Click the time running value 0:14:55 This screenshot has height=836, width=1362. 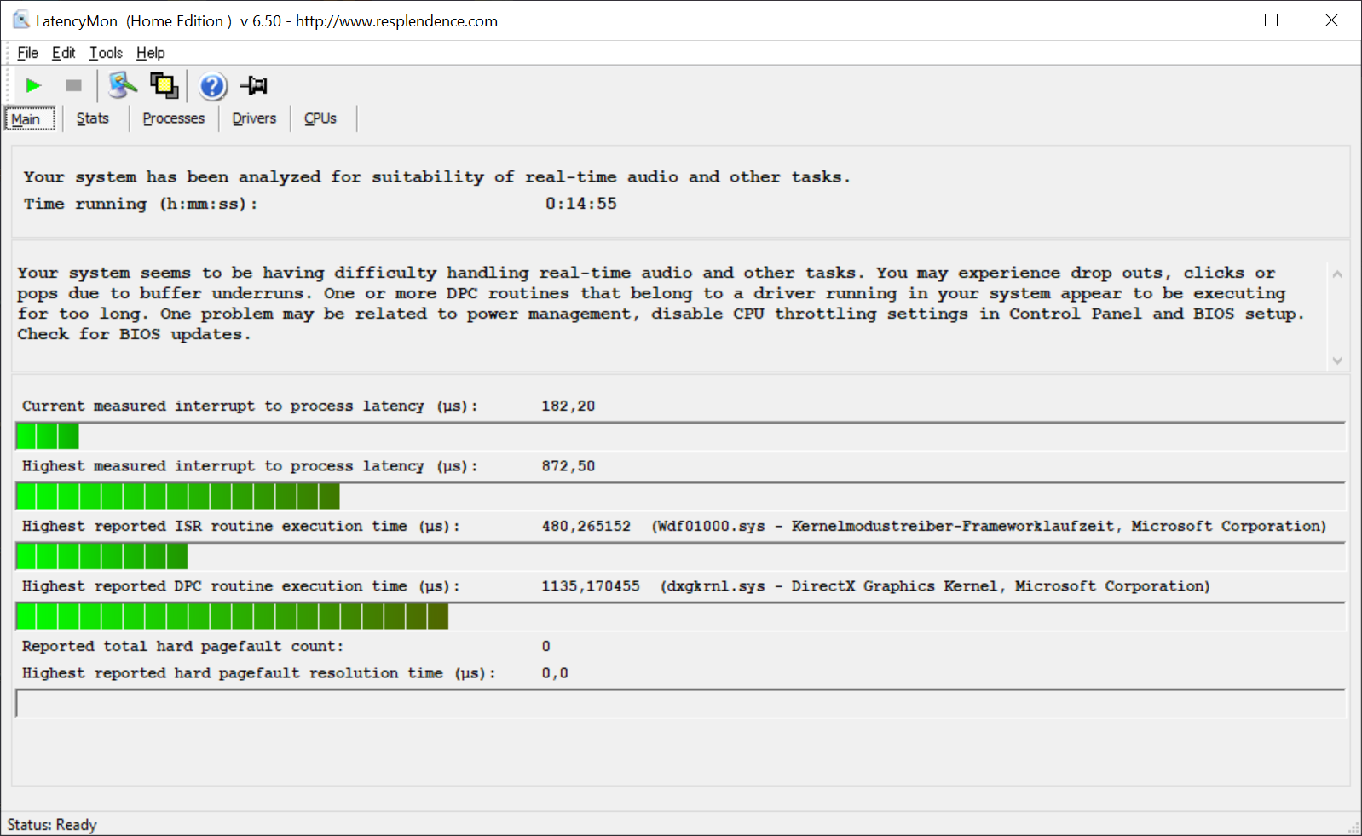click(581, 204)
